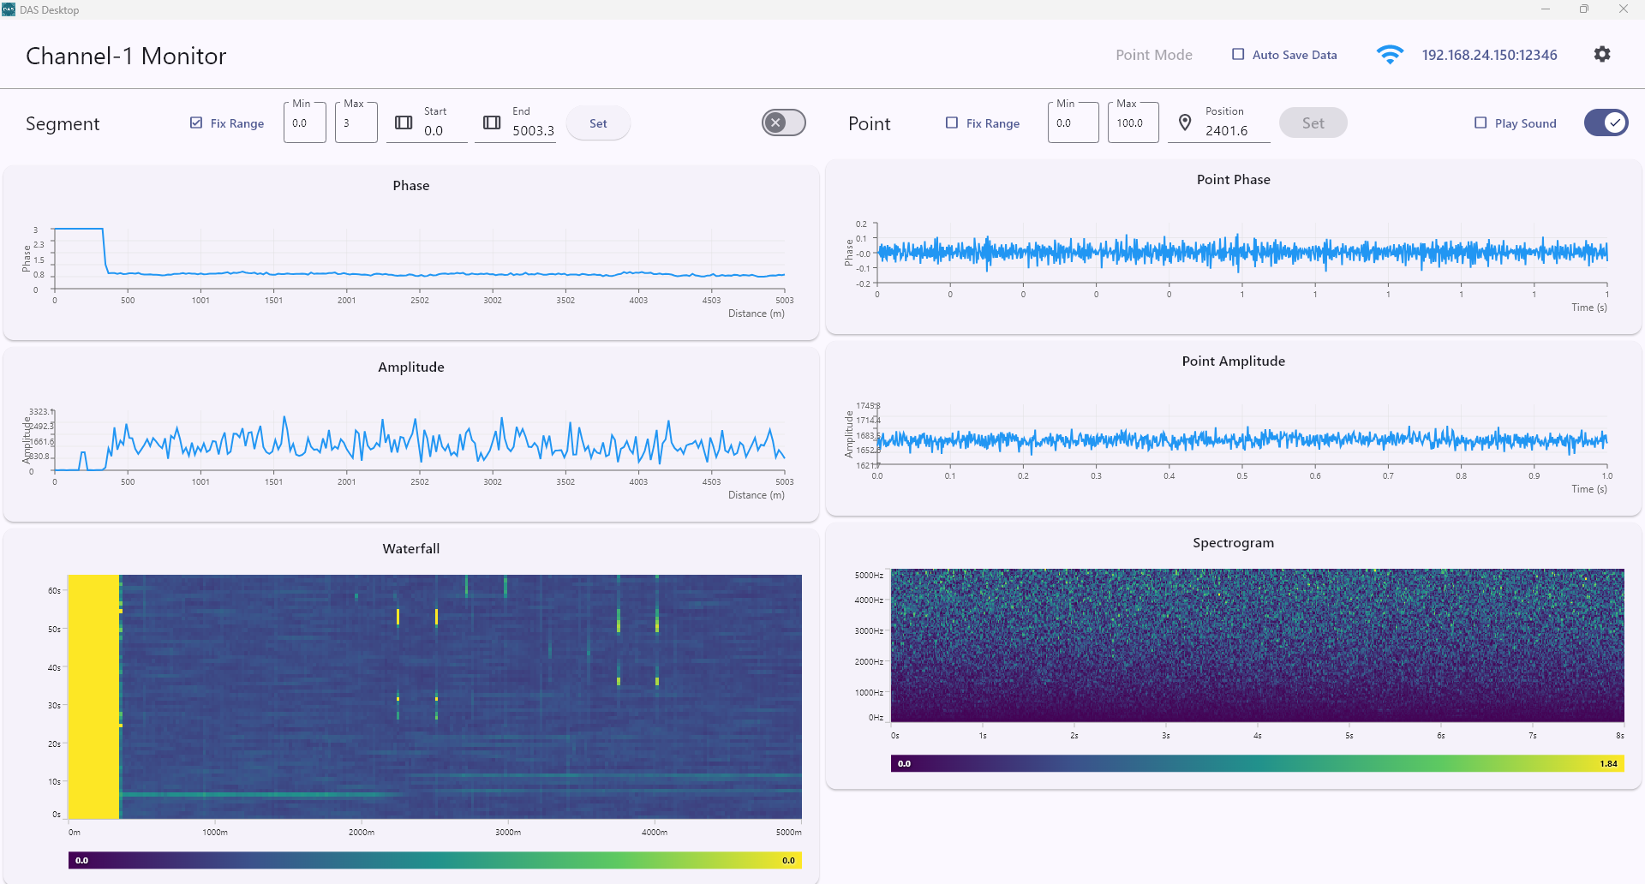The height and width of the screenshot is (884, 1645).
Task: Uncheck the Segment Fix Range checkbox
Action: pos(196,122)
